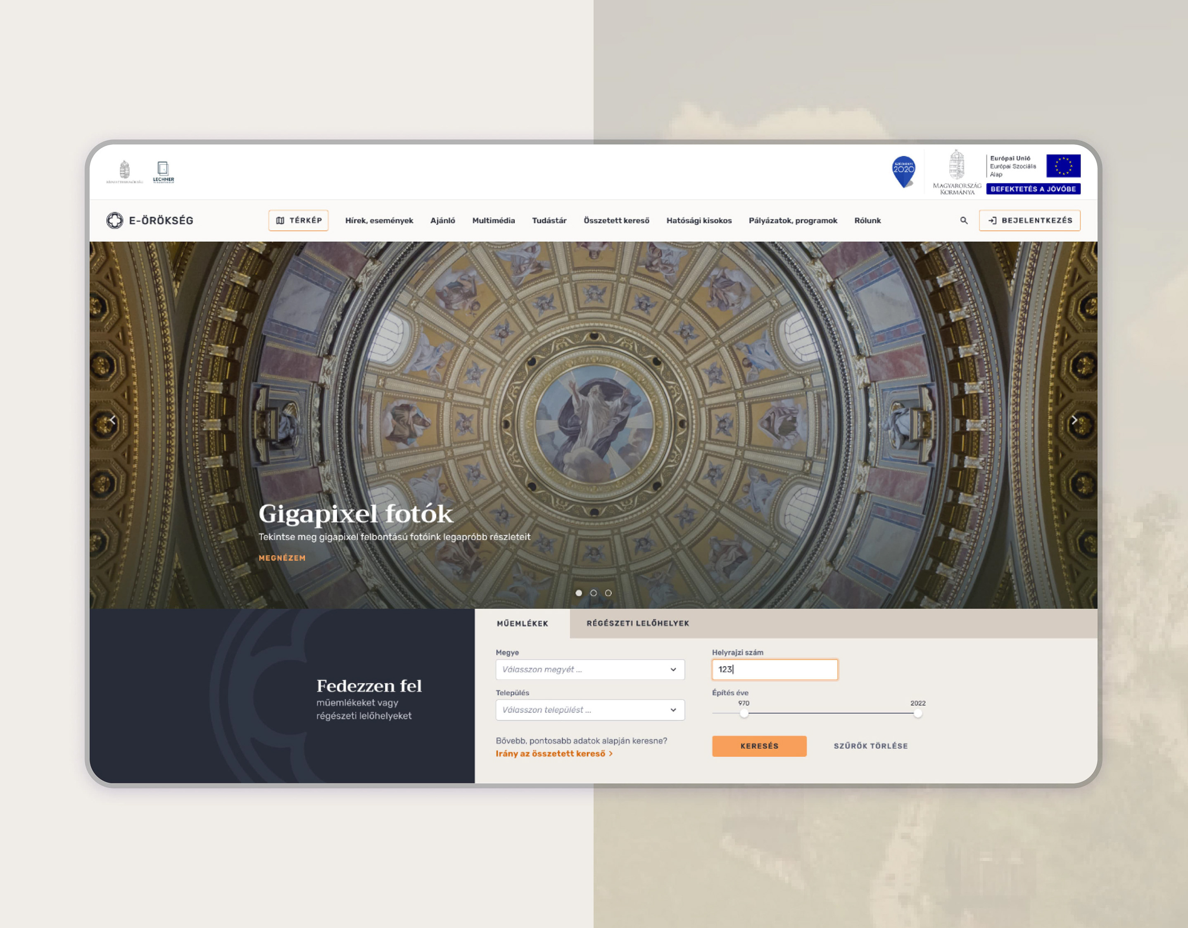Open the Település settlement dropdown

589,710
